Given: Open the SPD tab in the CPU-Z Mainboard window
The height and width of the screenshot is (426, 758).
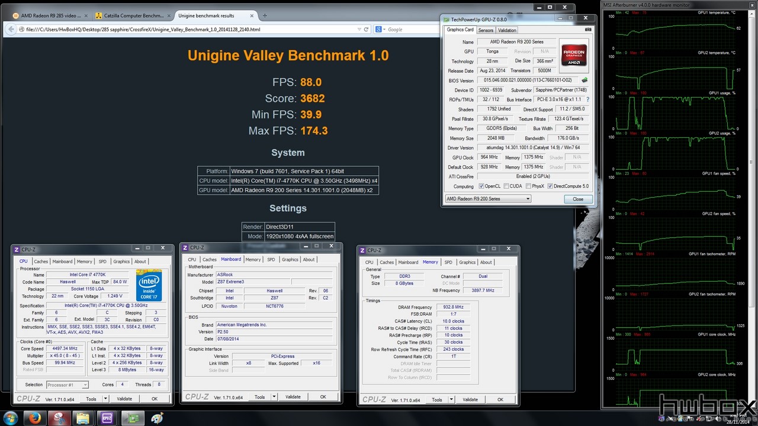Looking at the screenshot, I should (x=271, y=259).
